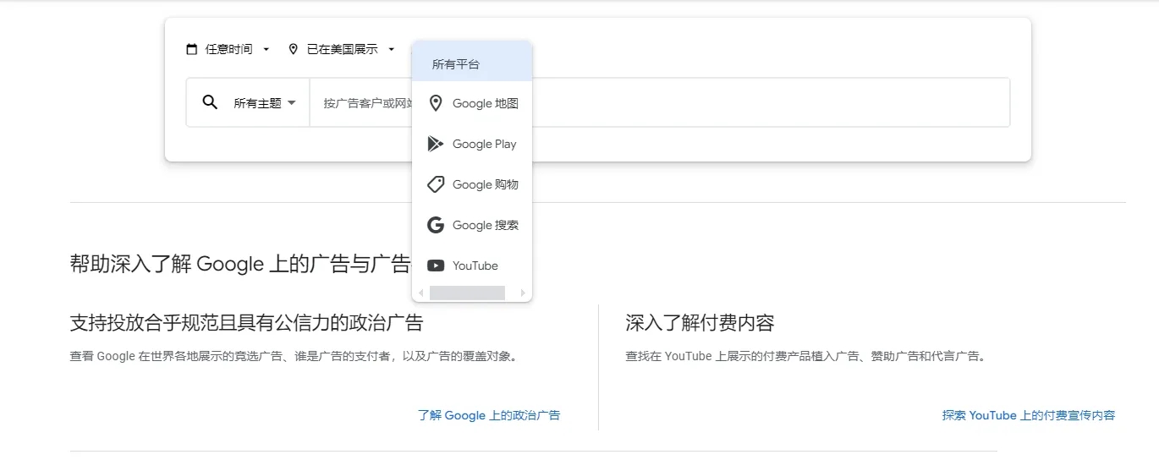This screenshot has height=471, width=1159.
Task: Click the calendar icon next to 任意时间
Action: click(192, 49)
